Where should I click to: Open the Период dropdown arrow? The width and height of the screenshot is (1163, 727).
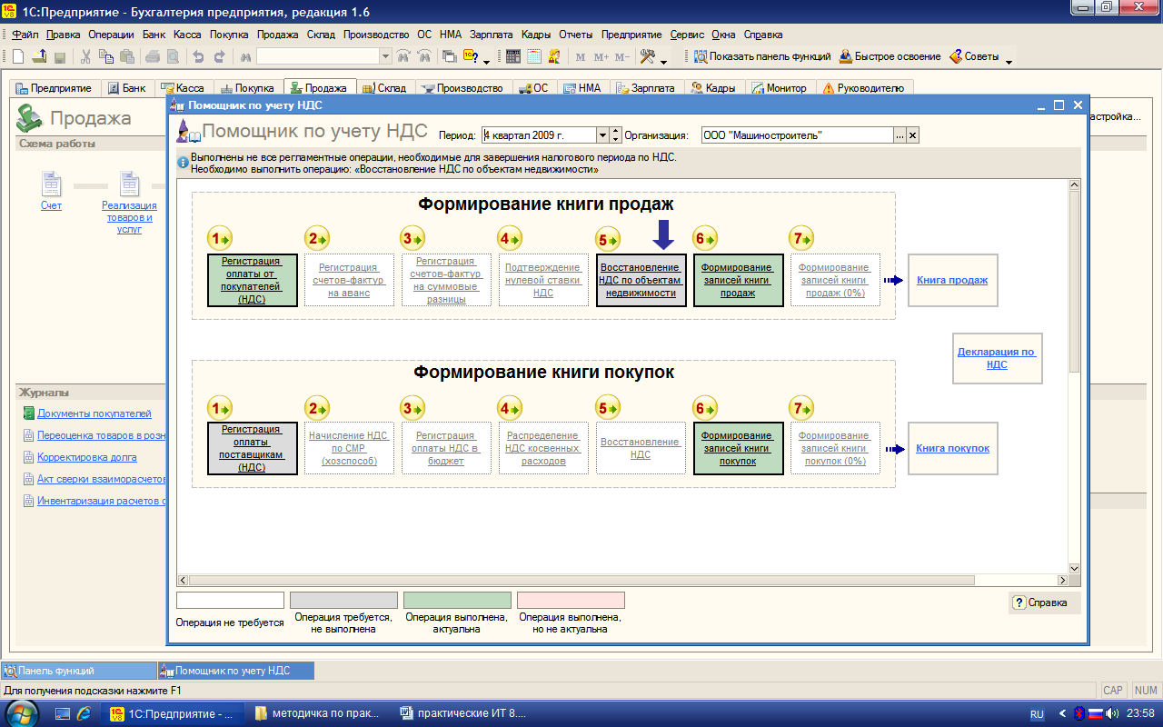tap(602, 135)
